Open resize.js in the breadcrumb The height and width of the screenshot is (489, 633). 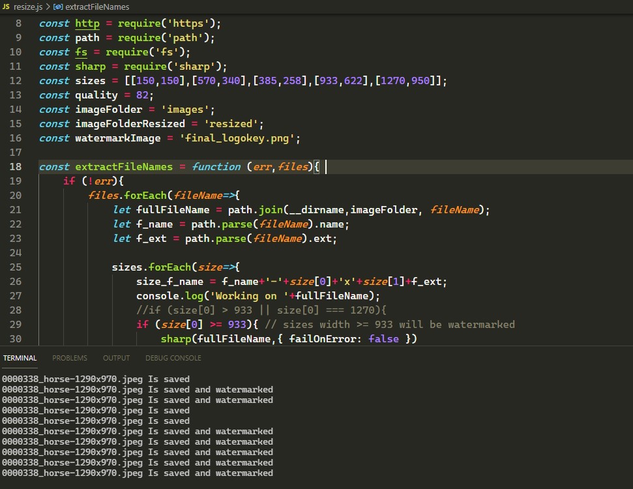click(28, 7)
